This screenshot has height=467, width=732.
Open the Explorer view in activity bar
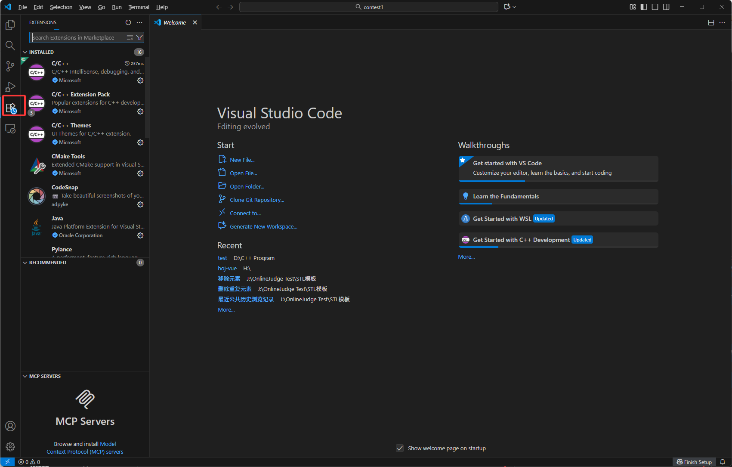tap(10, 25)
